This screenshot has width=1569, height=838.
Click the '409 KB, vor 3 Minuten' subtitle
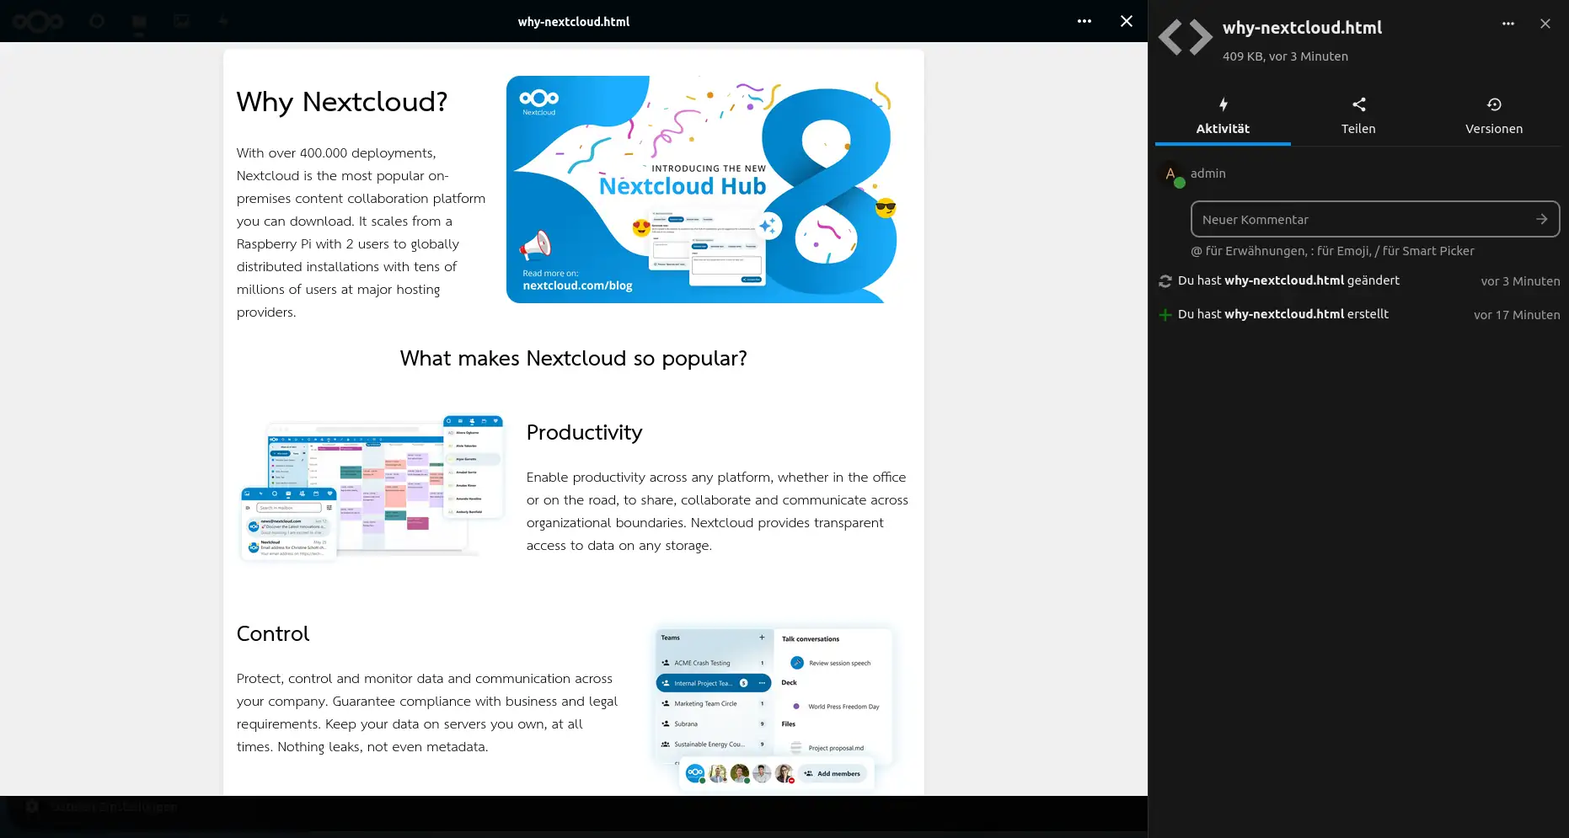(1285, 56)
